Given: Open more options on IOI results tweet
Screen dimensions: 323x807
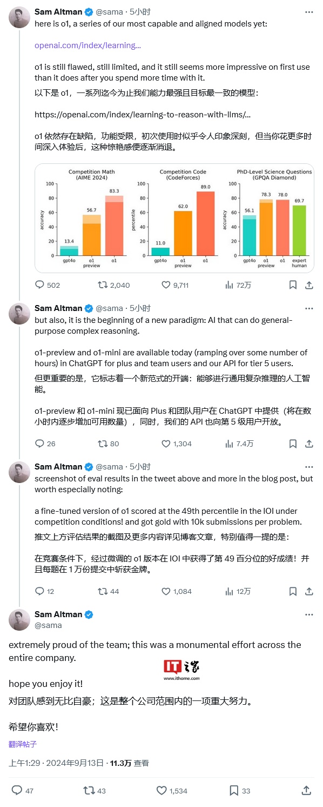Looking at the screenshot, I should [x=309, y=466].
